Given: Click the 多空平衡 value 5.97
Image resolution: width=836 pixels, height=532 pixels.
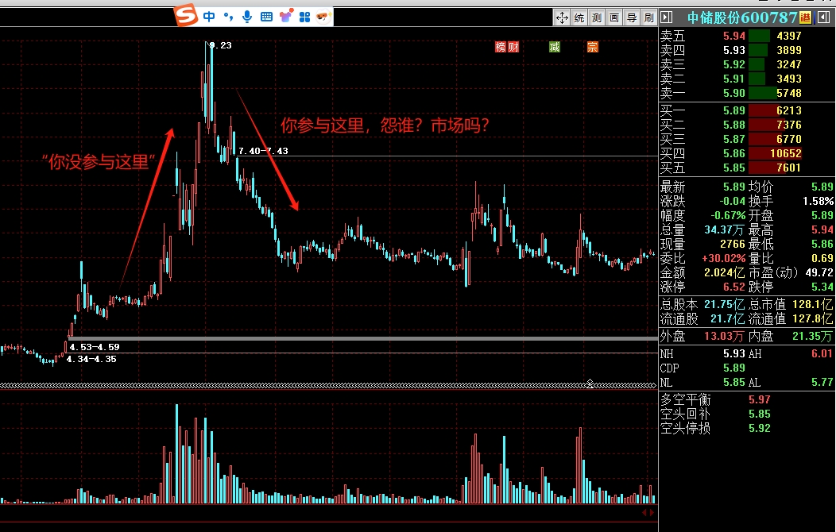Looking at the screenshot, I should pos(759,399).
